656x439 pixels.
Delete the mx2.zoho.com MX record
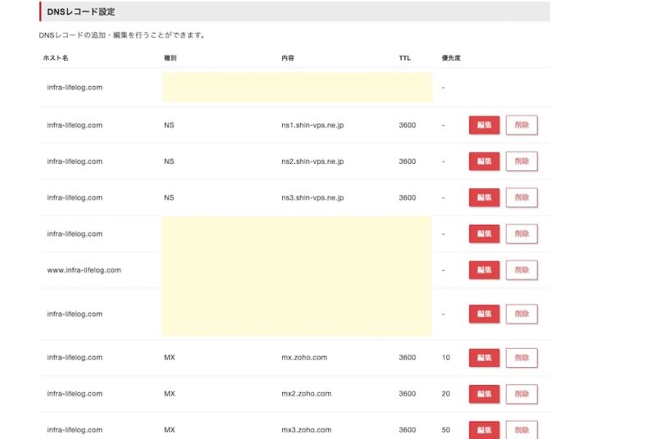(522, 394)
